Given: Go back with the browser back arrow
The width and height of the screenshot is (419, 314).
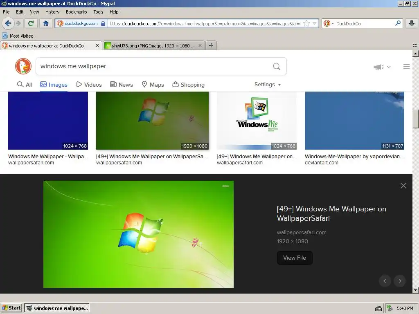Looking at the screenshot, I should (x=8, y=23).
